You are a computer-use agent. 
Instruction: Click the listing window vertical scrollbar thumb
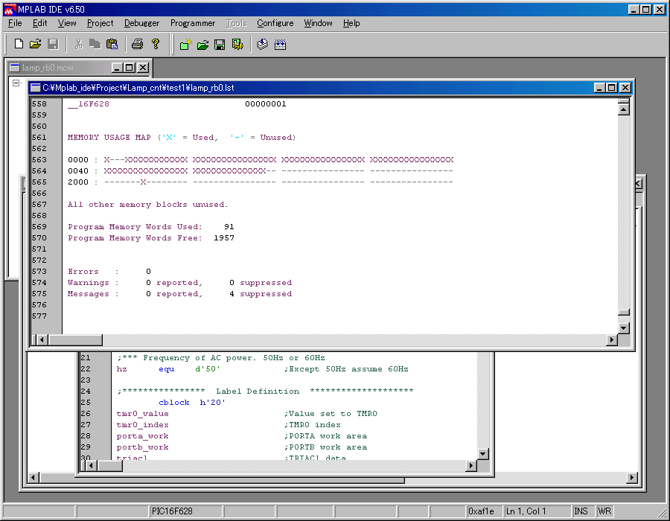623,313
